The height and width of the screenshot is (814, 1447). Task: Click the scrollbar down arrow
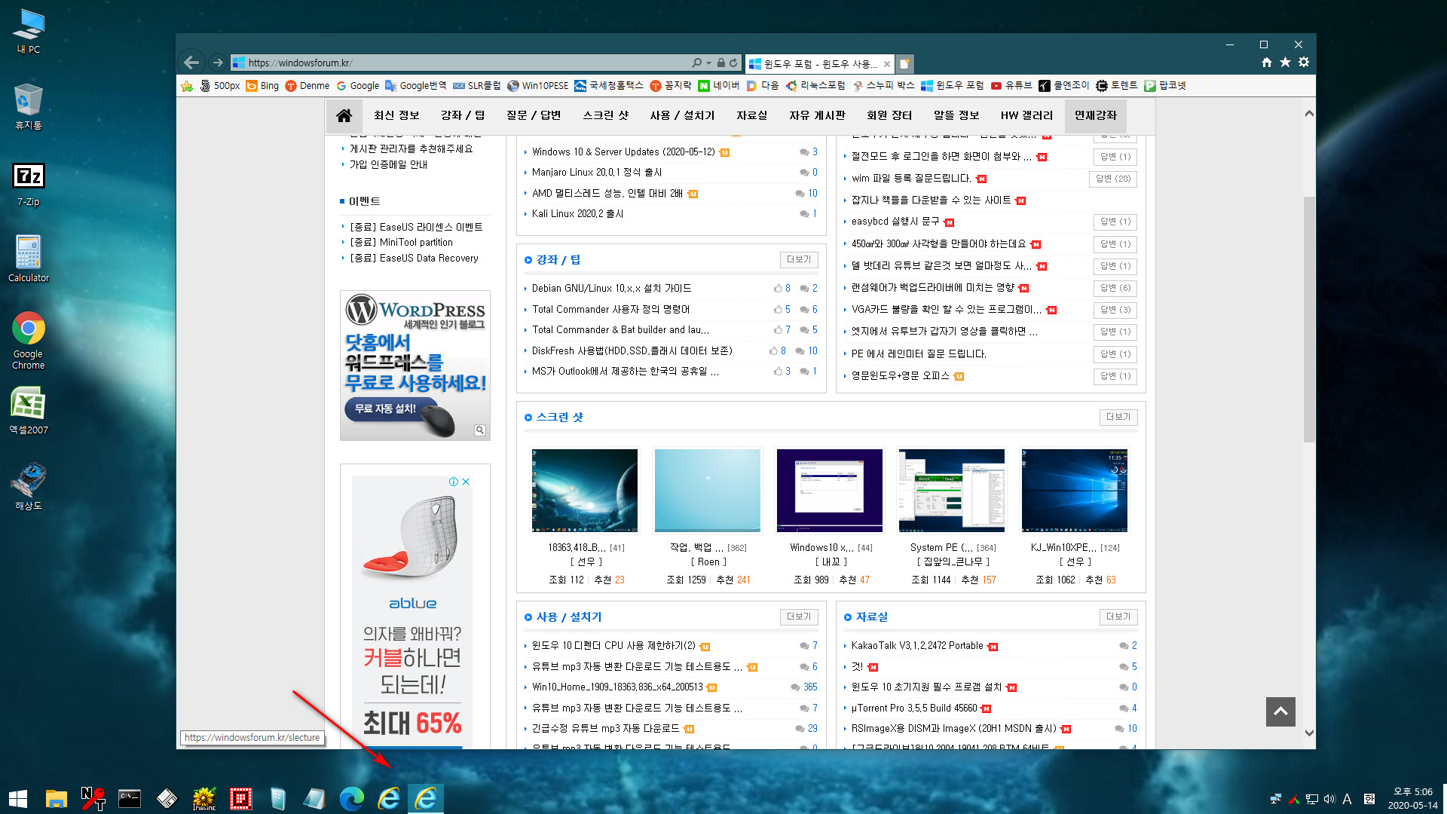[1309, 733]
